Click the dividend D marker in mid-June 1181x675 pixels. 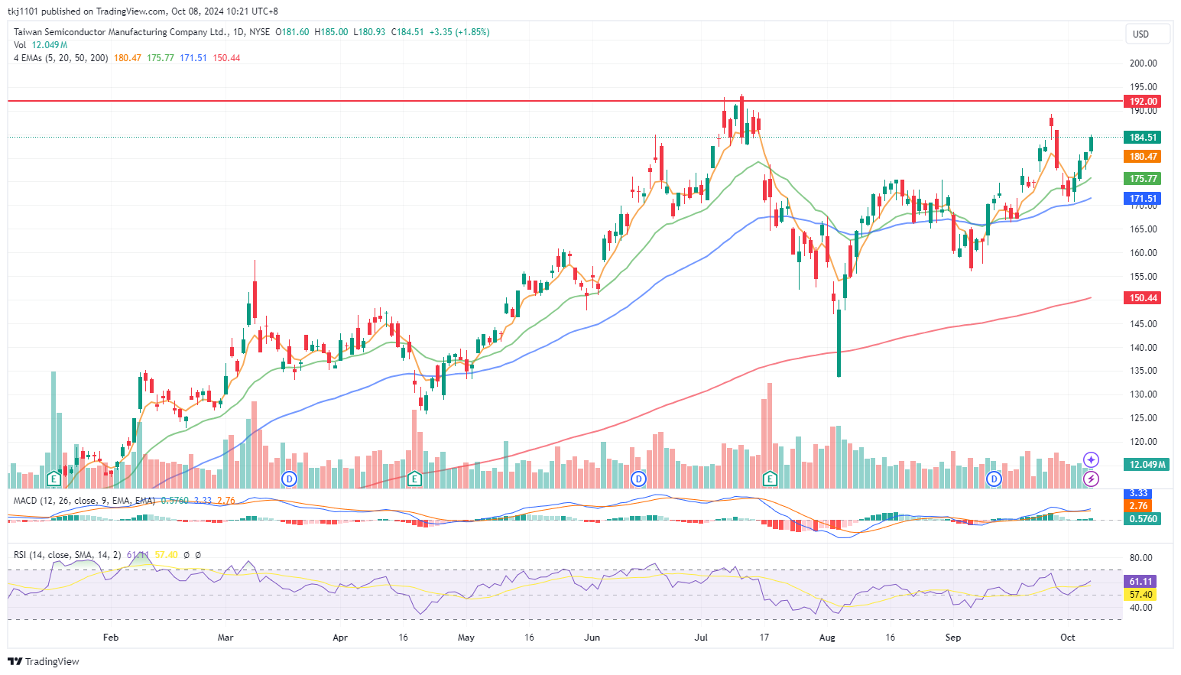tap(638, 479)
